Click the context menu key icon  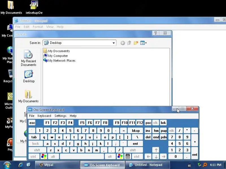[x=128, y=157]
